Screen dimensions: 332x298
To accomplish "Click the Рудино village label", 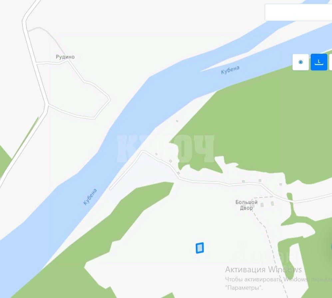I will click(65, 57).
